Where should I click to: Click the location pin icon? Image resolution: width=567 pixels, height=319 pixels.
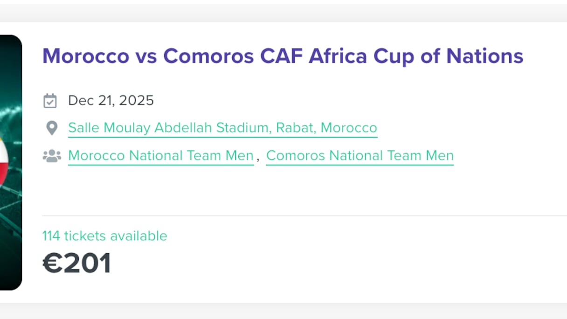[x=51, y=128]
